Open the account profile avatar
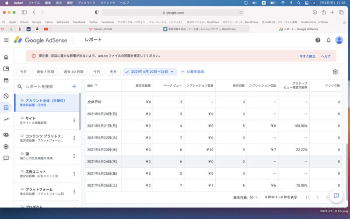The image size is (350, 219). 339,40
